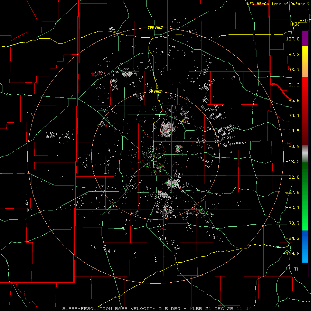Click the 30.1 legend value
The width and height of the screenshot is (311, 311).
coord(294,116)
